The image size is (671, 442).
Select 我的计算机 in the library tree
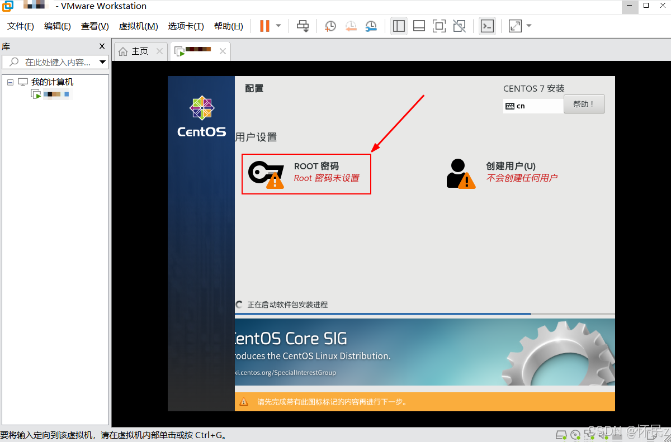(x=52, y=82)
